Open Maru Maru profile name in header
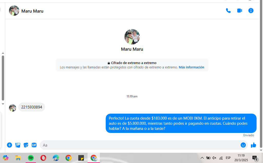 tap(32, 11)
